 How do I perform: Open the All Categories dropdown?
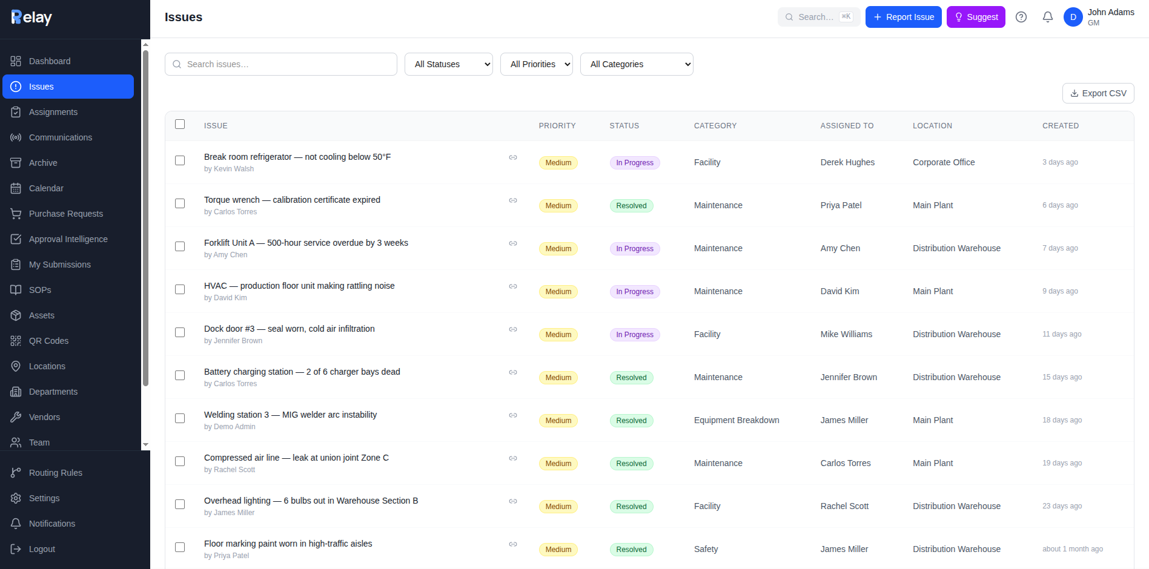coord(637,64)
